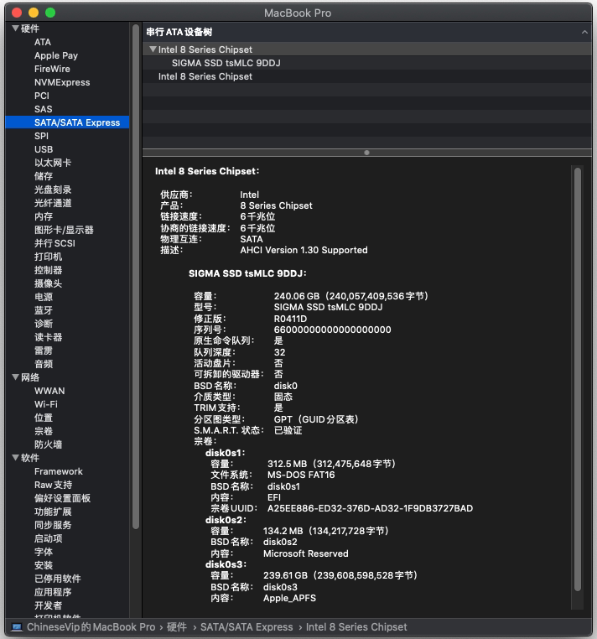The image size is (597, 639).
Task: Select 图形卡/显示器 in the sidebar
Action: [x=64, y=230]
